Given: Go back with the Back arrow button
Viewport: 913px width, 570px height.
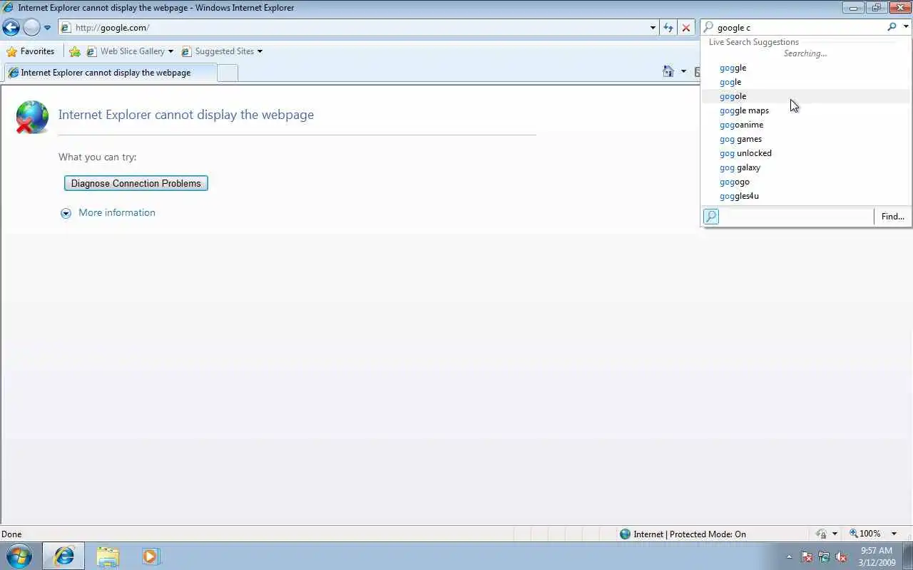Looking at the screenshot, I should (11, 28).
